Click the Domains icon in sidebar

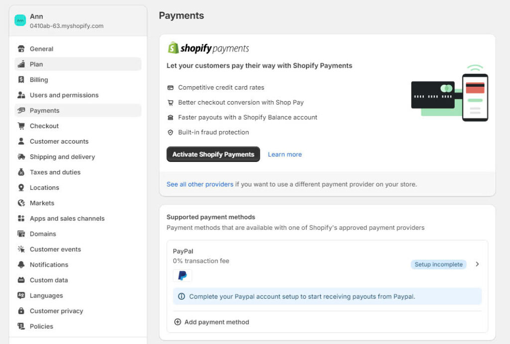(x=21, y=234)
